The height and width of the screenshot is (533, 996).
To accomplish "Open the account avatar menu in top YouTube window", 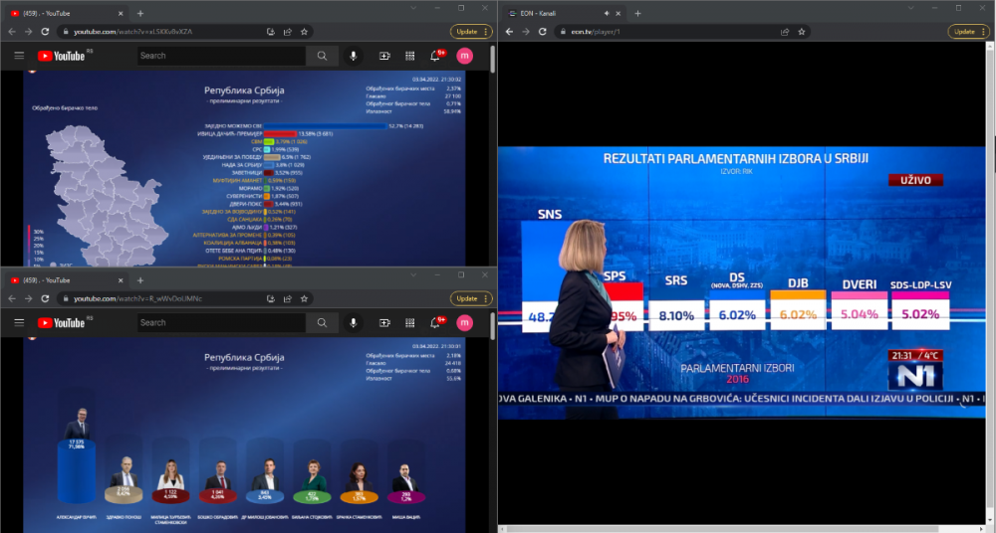I will (464, 56).
